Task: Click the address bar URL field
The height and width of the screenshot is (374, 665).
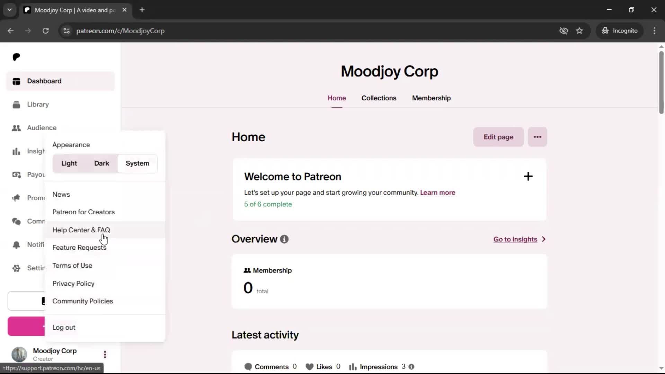Action: 308,31
